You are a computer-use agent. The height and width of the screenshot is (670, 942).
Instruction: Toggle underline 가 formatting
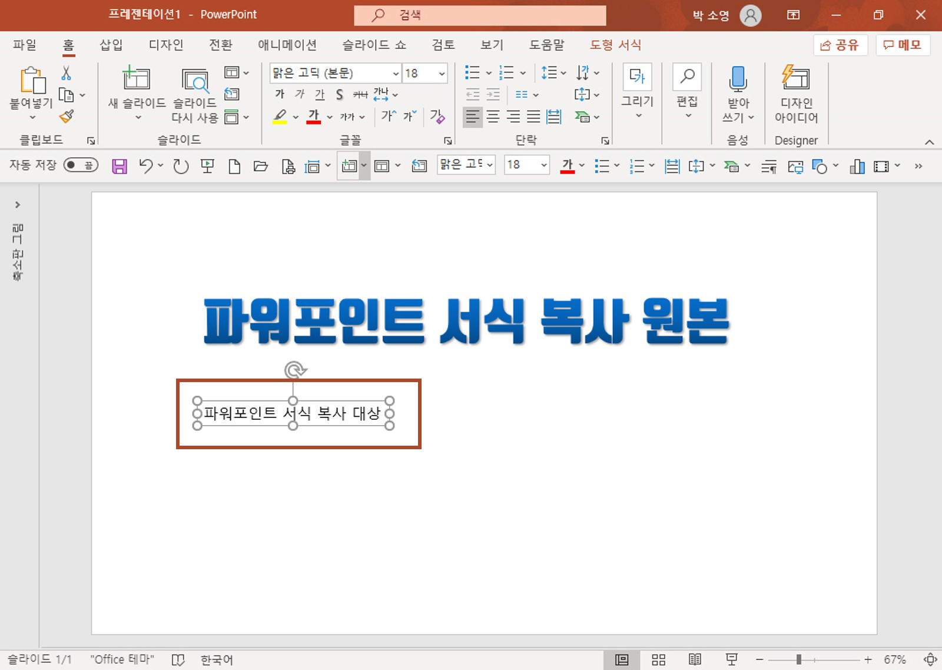(320, 94)
